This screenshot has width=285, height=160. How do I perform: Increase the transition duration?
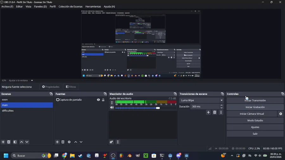click(x=221, y=105)
